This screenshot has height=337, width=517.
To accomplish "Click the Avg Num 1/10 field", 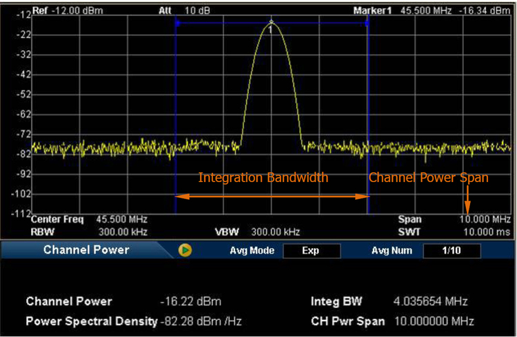I will coord(451,251).
